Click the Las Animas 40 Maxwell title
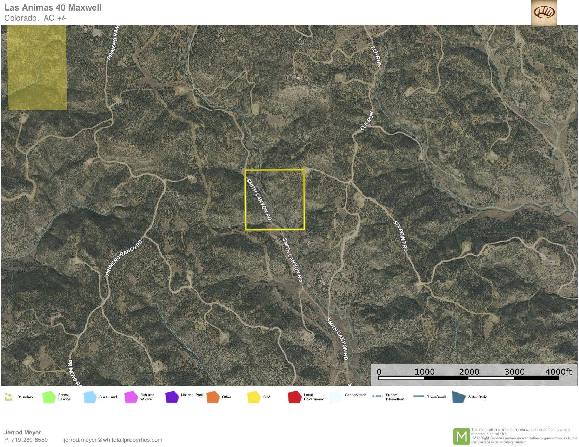Image resolution: width=579 pixels, height=447 pixels. point(53,8)
